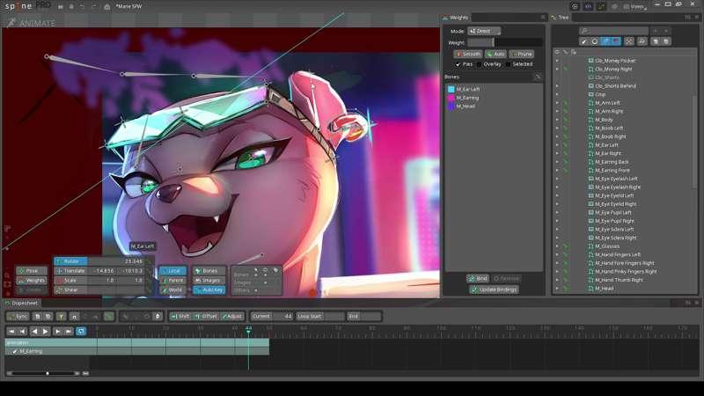Switch to the Dopesheet tab
The image size is (704, 396).
point(21,303)
